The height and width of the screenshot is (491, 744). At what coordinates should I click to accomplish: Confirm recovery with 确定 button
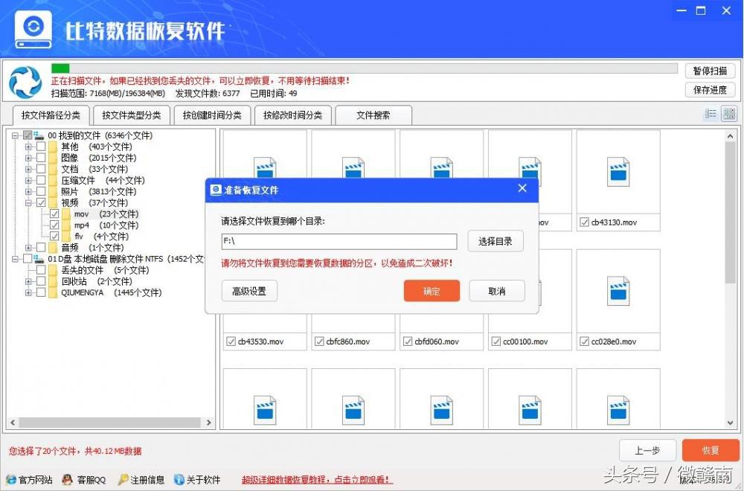pyautogui.click(x=432, y=291)
